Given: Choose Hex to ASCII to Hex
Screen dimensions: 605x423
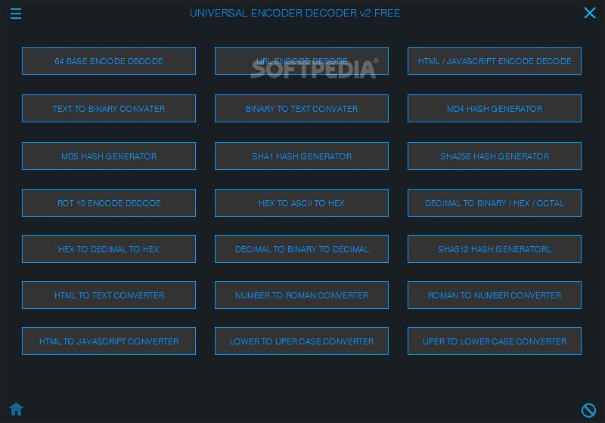Looking at the screenshot, I should (302, 203).
